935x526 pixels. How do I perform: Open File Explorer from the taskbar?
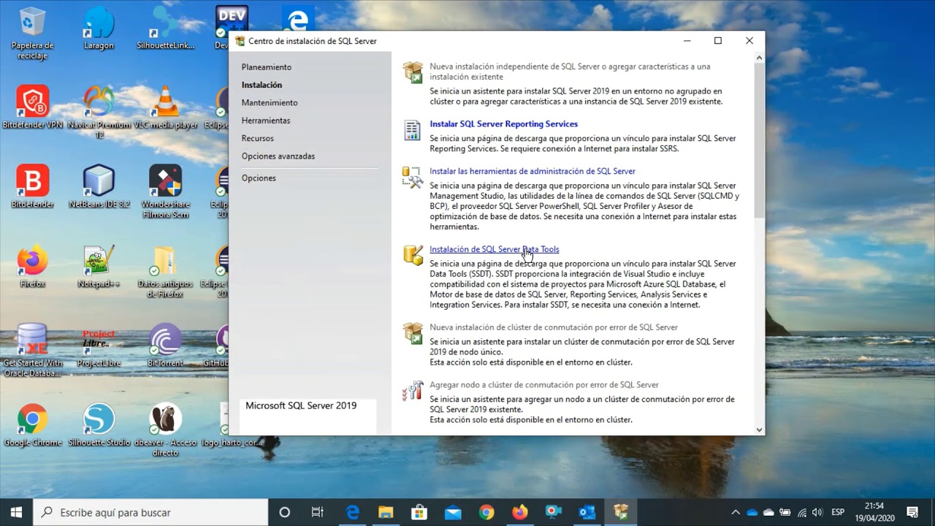point(386,512)
